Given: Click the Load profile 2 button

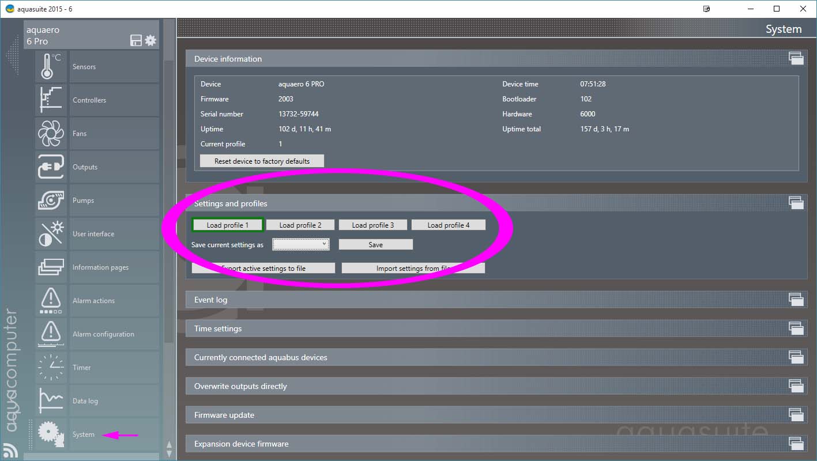Looking at the screenshot, I should click(300, 225).
